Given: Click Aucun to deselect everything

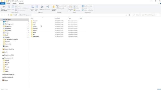Looking at the screenshot, I should click(x=85, y=8).
